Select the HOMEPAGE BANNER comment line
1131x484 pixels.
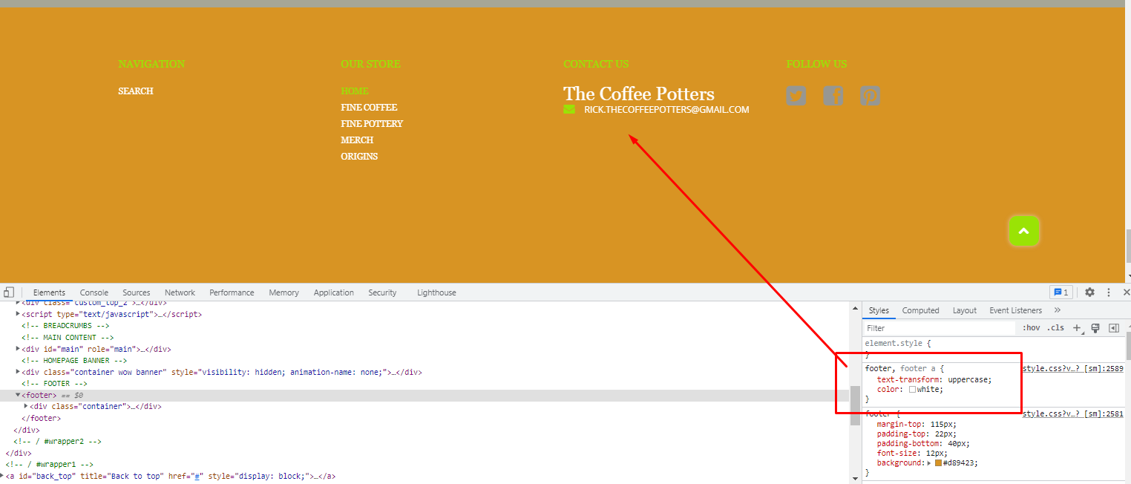click(x=75, y=361)
